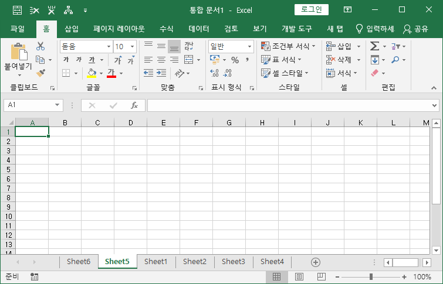
Task: Open the font name dropdown 돋움
Action: pyautogui.click(x=109, y=46)
